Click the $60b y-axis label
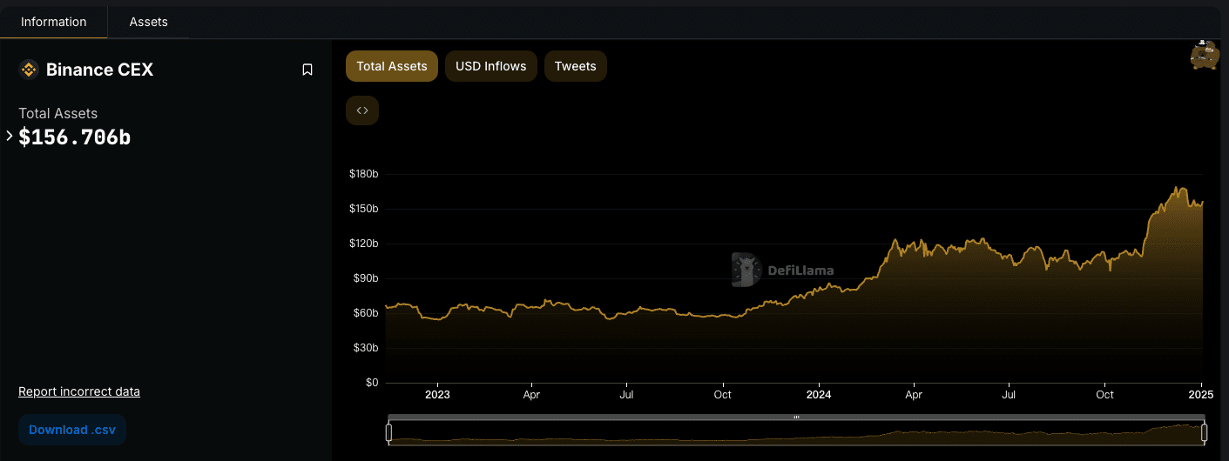Image resolution: width=1229 pixels, height=461 pixels. point(367,313)
